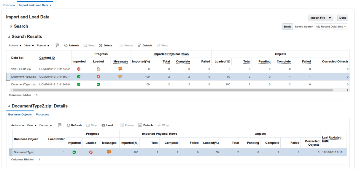Open Format menu in Details toolbar

46,125
